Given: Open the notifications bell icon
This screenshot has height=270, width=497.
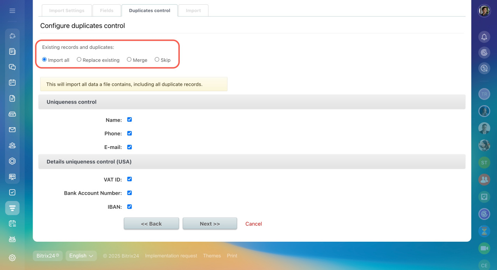Looking at the screenshot, I should click(484, 37).
